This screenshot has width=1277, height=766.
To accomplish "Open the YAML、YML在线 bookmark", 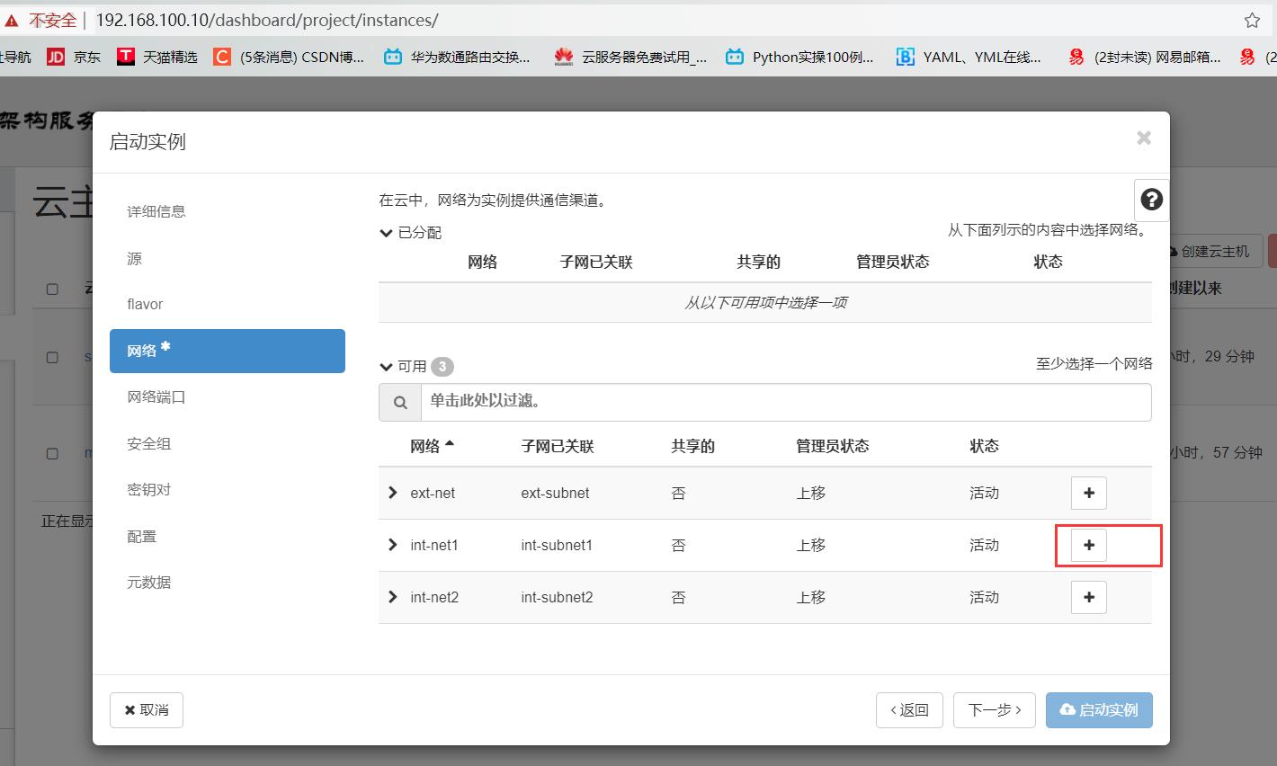I will point(969,57).
